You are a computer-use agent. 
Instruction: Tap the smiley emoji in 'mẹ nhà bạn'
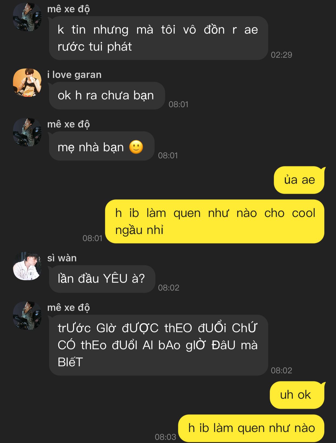click(x=136, y=147)
